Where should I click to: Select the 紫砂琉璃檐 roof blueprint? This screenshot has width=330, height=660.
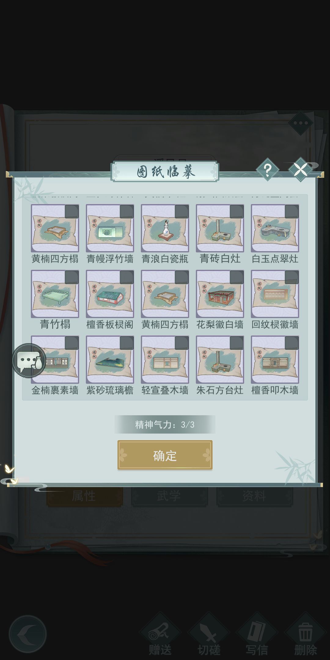click(x=110, y=360)
